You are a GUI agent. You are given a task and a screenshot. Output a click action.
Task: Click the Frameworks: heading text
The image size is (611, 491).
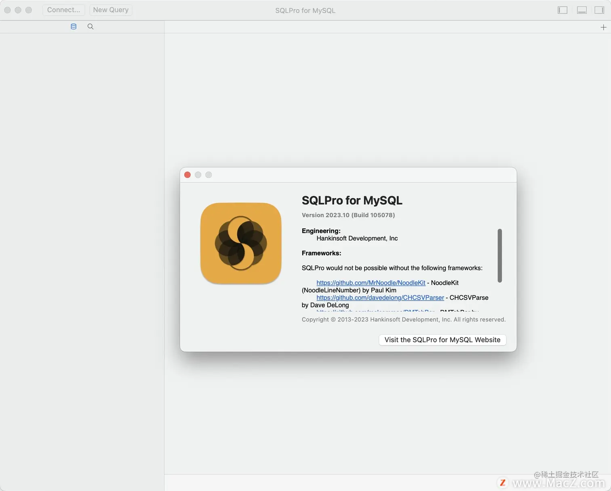click(x=321, y=253)
